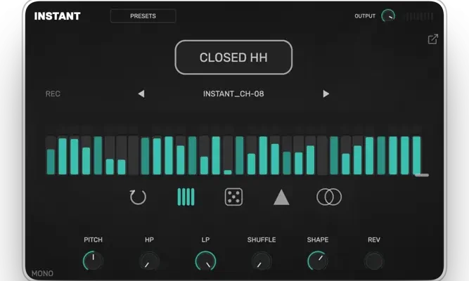Click the REC button
Image resolution: width=469 pixels, height=281 pixels.
(x=53, y=94)
